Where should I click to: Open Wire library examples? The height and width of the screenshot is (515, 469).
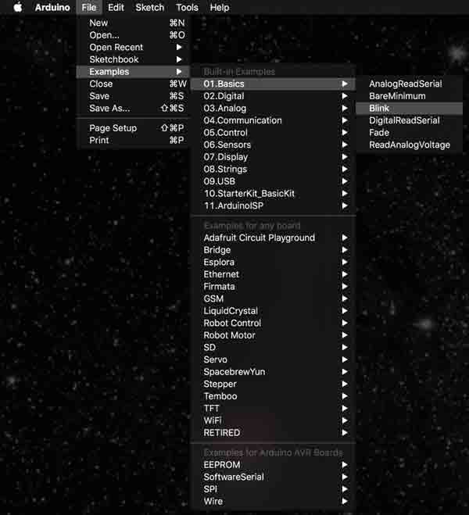tap(274, 501)
